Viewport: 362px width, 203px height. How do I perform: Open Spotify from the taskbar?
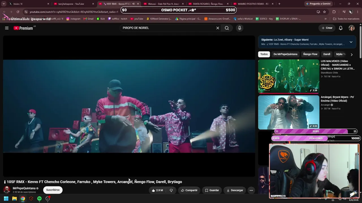click(39, 198)
